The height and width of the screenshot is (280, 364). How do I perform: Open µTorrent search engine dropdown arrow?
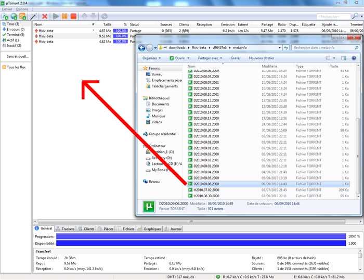[x=361, y=16]
